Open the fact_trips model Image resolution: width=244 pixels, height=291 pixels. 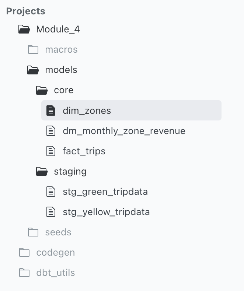pyautogui.click(x=84, y=151)
